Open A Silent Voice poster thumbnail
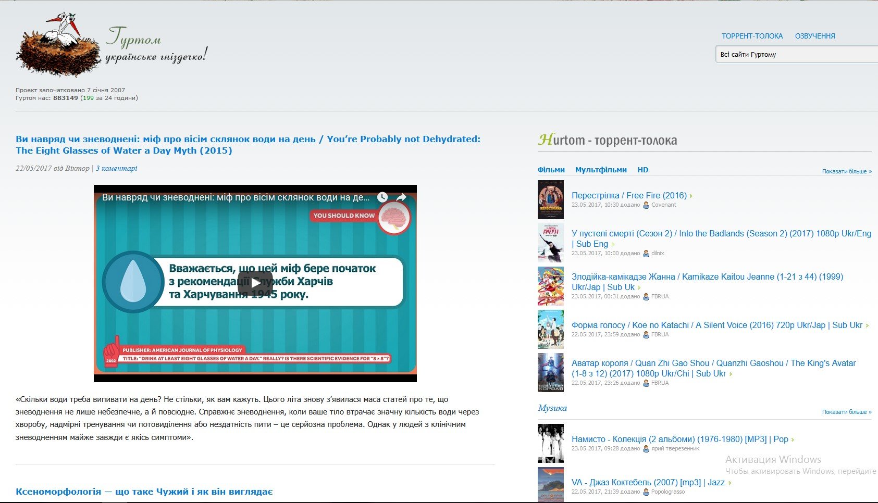The image size is (878, 503). [x=550, y=329]
